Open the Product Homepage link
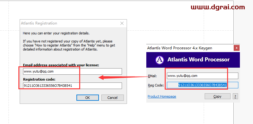 pyautogui.click(x=162, y=96)
